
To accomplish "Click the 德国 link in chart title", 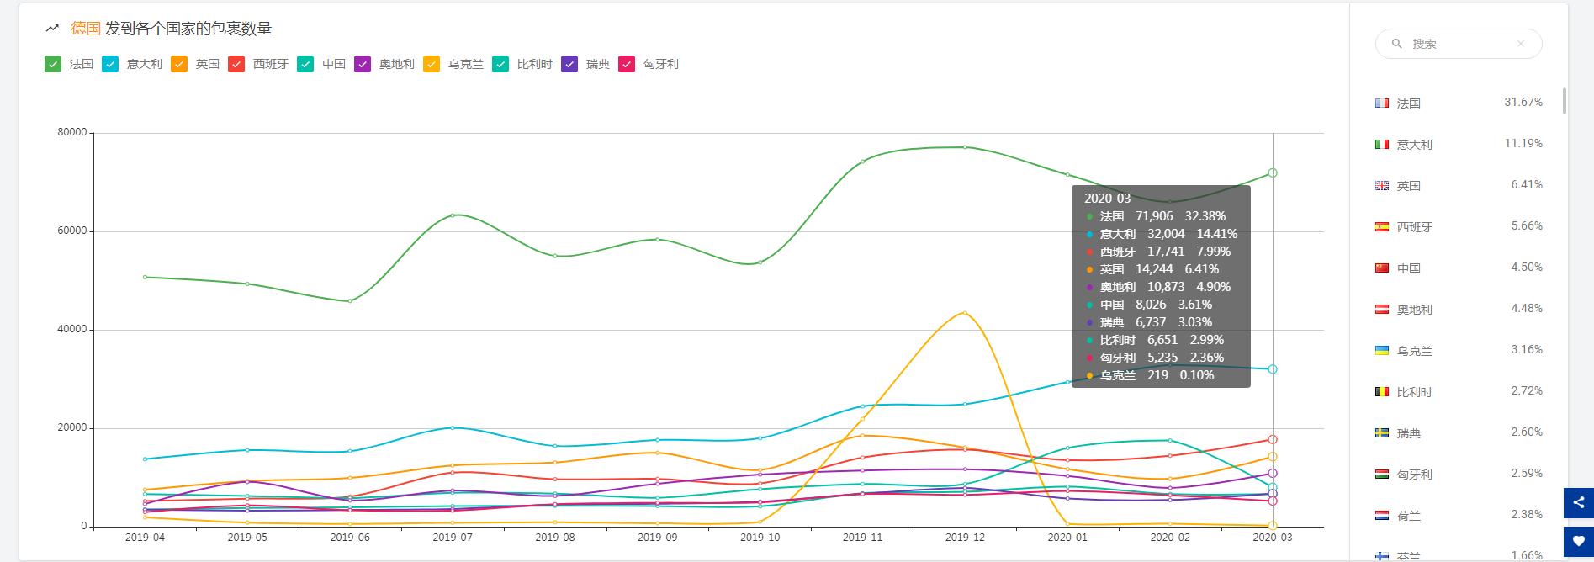I will pyautogui.click(x=86, y=29).
